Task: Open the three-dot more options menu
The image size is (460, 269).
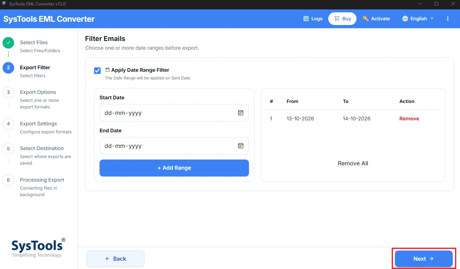Action: (x=448, y=18)
